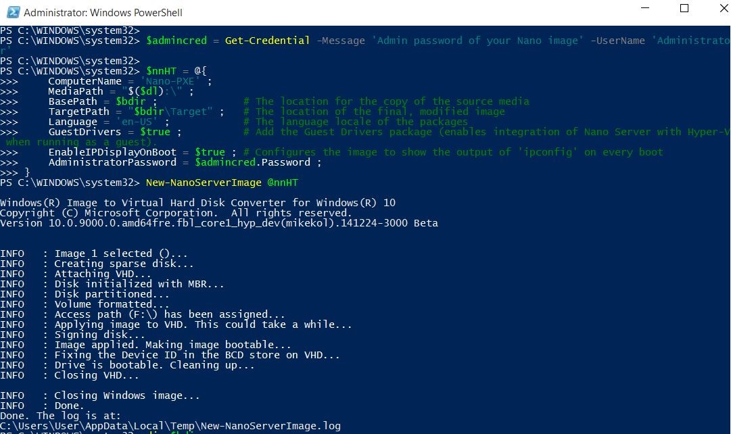Click the 'Administrator: Windows PowerShell' title text
Screen dimensions: 731x434
(103, 13)
